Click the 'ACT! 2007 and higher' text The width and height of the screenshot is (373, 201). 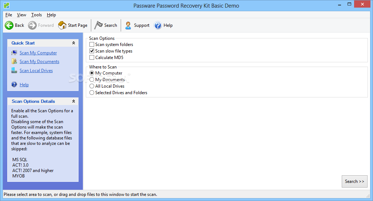coord(33,171)
